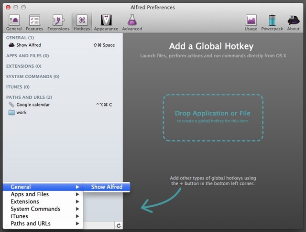Screen dimensions: 306x232
Task: Select the Google calendar hotkey item
Action: [61, 105]
